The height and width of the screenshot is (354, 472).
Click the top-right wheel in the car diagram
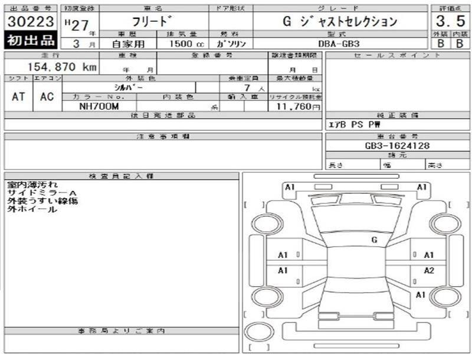pyautogui.click(x=441, y=224)
